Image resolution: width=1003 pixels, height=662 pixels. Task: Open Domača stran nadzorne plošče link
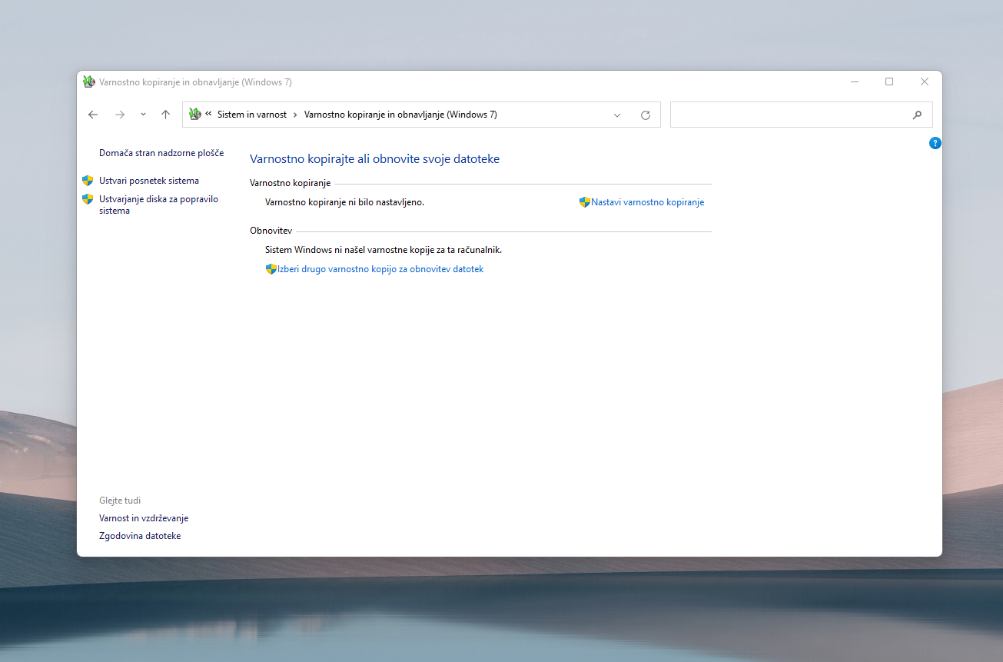(161, 153)
